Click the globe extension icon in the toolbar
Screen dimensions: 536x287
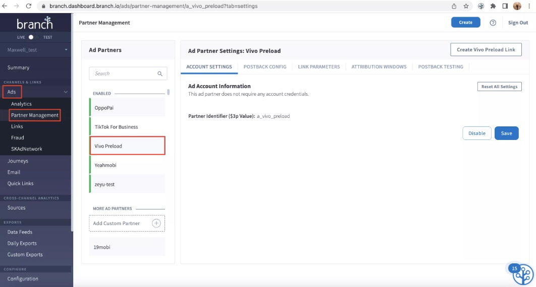[x=481, y=6]
